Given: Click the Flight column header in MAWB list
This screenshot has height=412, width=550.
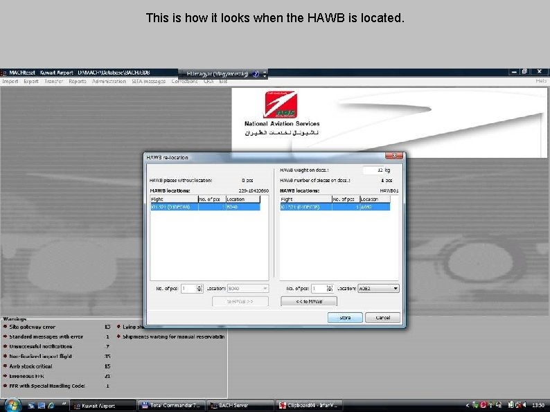Looking at the screenshot, I should (x=175, y=199).
